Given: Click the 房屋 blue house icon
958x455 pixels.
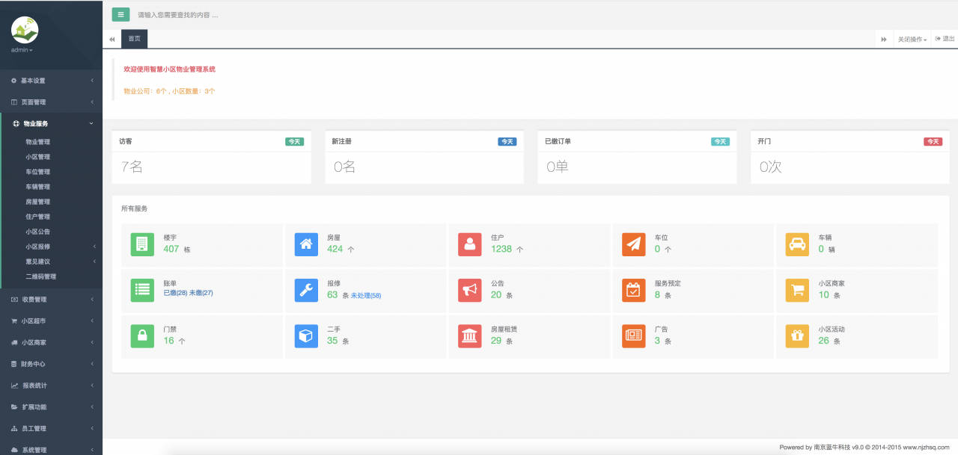Looking at the screenshot, I should tap(306, 245).
